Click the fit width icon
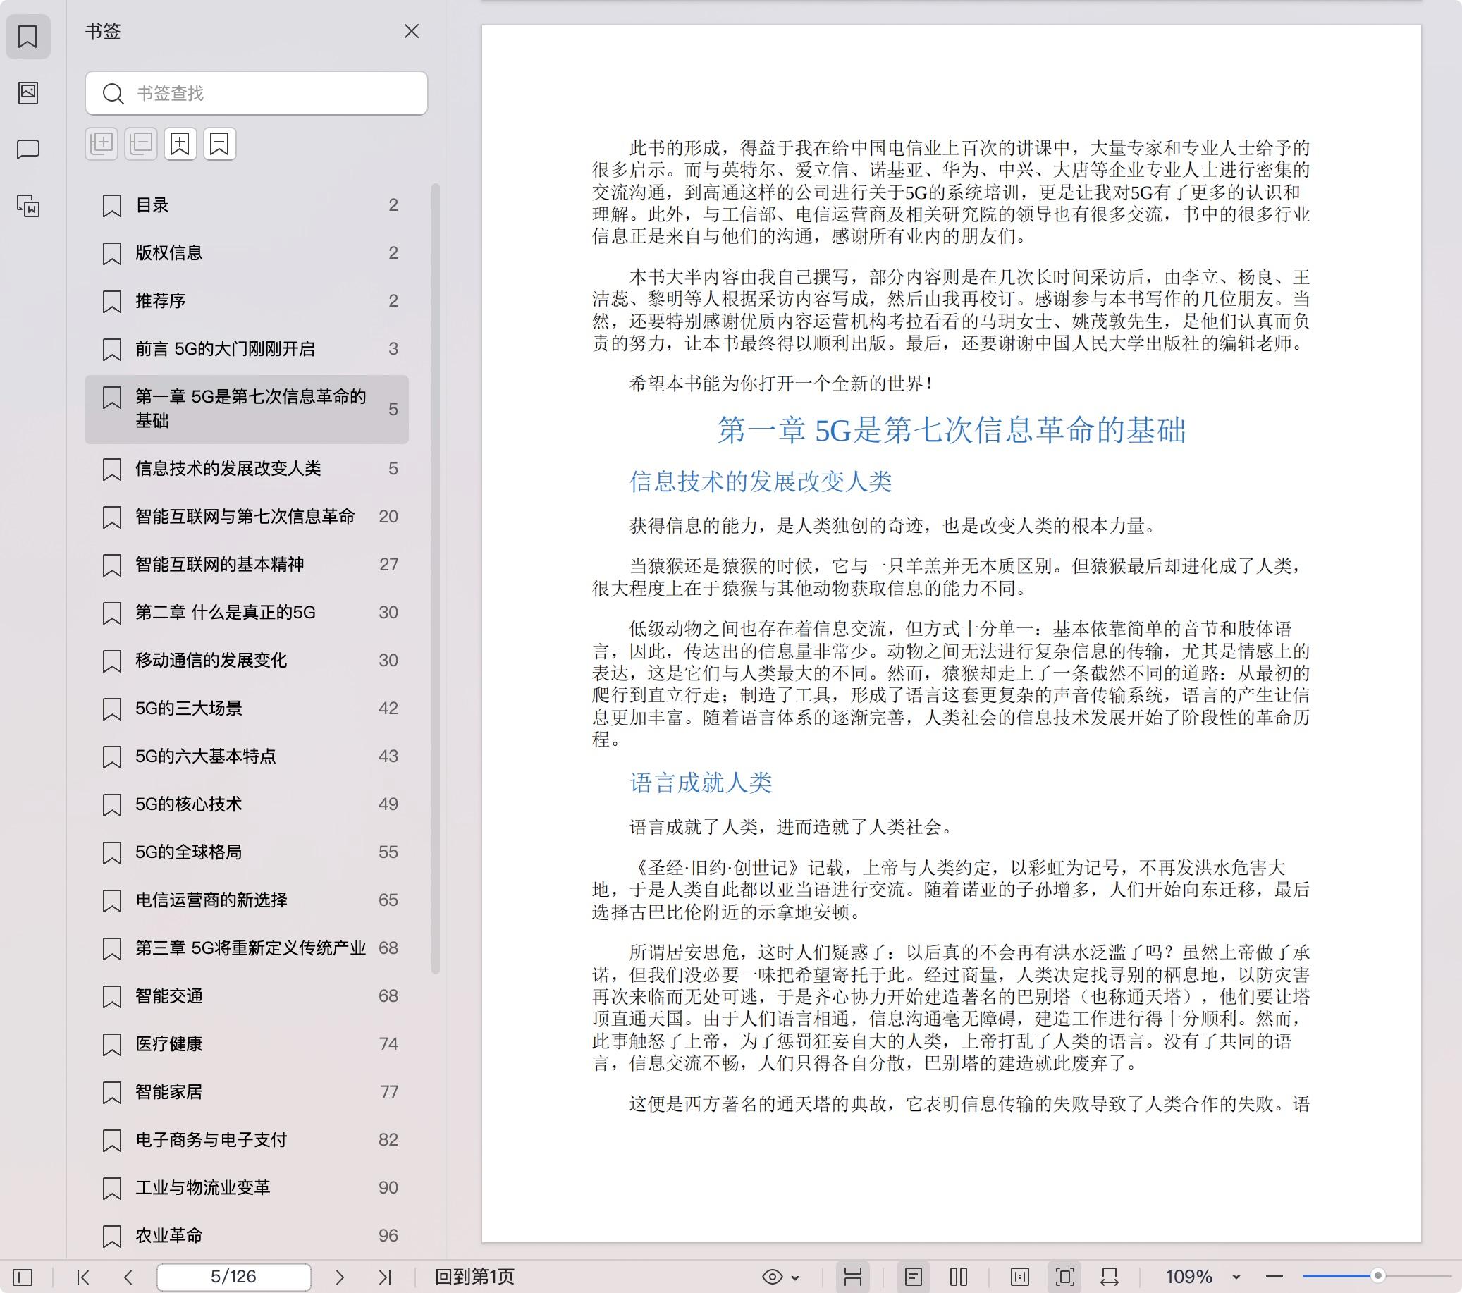The height and width of the screenshot is (1293, 1462). [1110, 1277]
